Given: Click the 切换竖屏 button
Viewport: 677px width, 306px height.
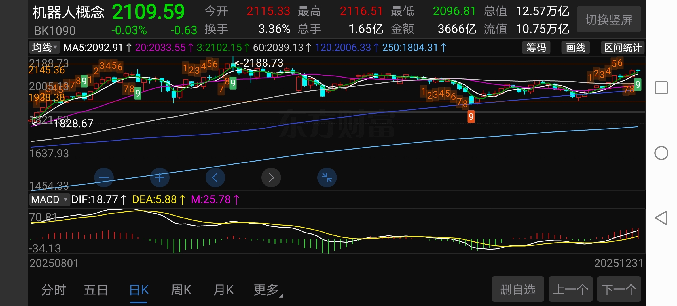Looking at the screenshot, I should click(609, 20).
